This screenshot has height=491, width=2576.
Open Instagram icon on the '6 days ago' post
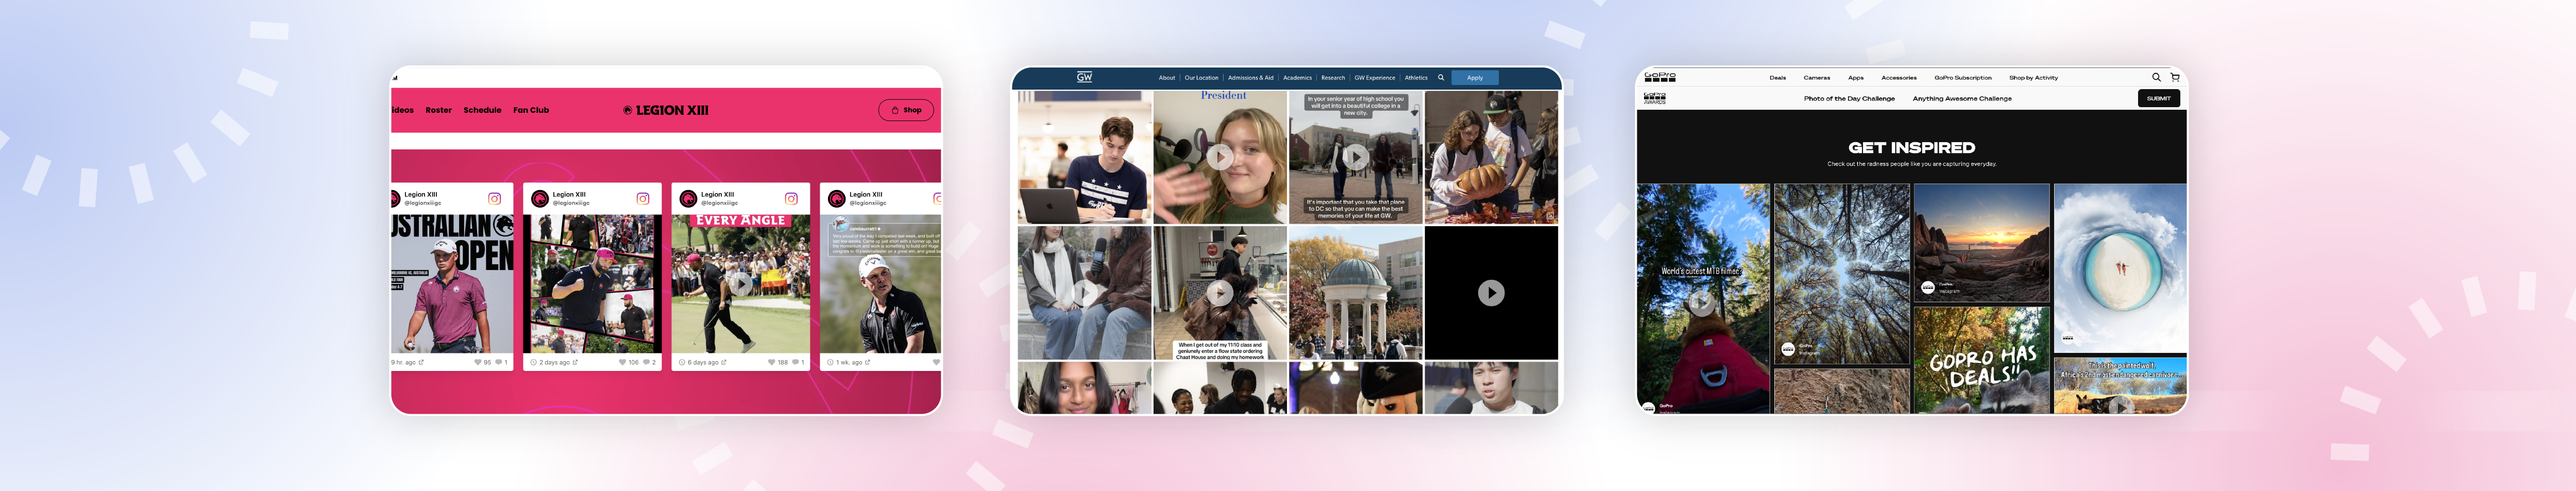tap(791, 198)
